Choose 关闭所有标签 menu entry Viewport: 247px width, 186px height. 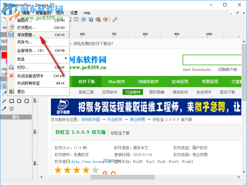38,83
